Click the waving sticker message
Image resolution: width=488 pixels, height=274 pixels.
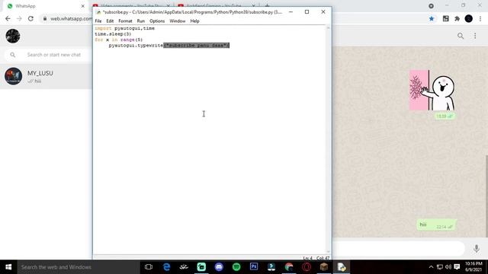[x=432, y=90]
